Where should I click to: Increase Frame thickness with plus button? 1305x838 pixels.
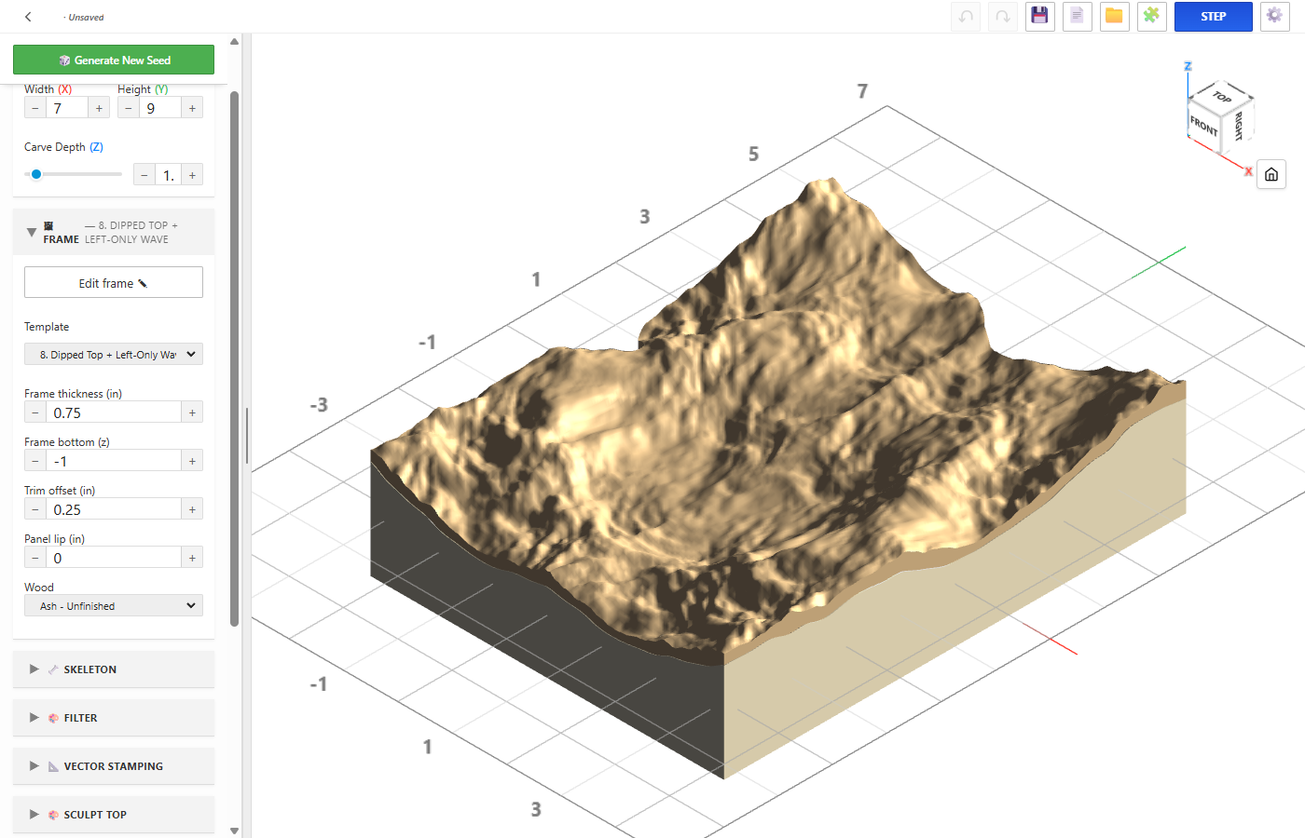pyautogui.click(x=192, y=412)
